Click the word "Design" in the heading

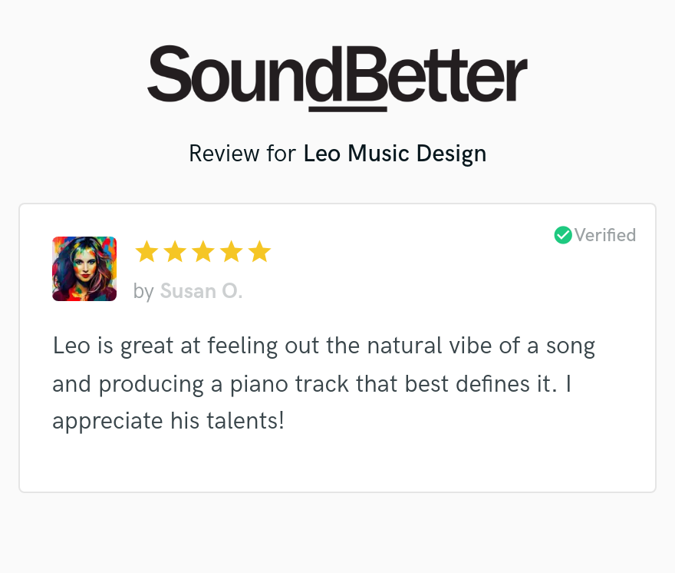point(451,154)
